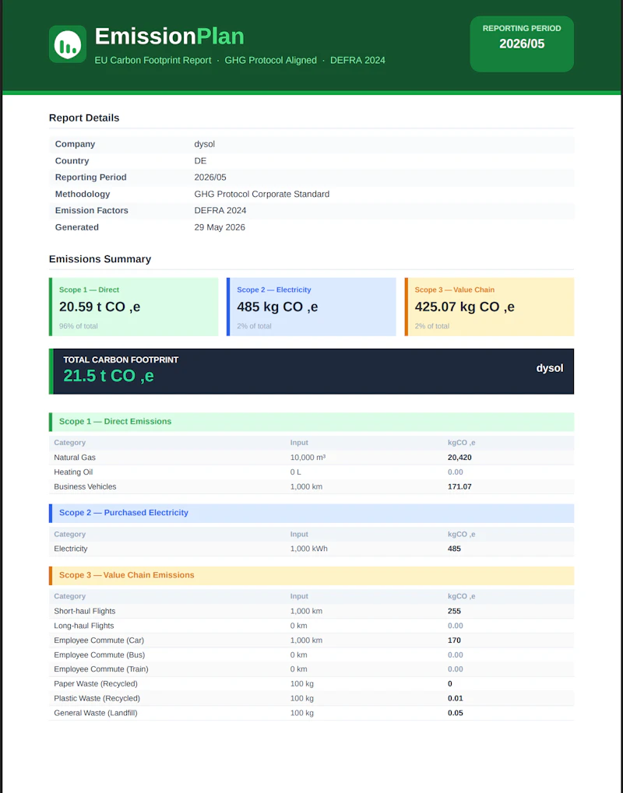Click the EmissionPlan title text
623x793 pixels.
[170, 37]
